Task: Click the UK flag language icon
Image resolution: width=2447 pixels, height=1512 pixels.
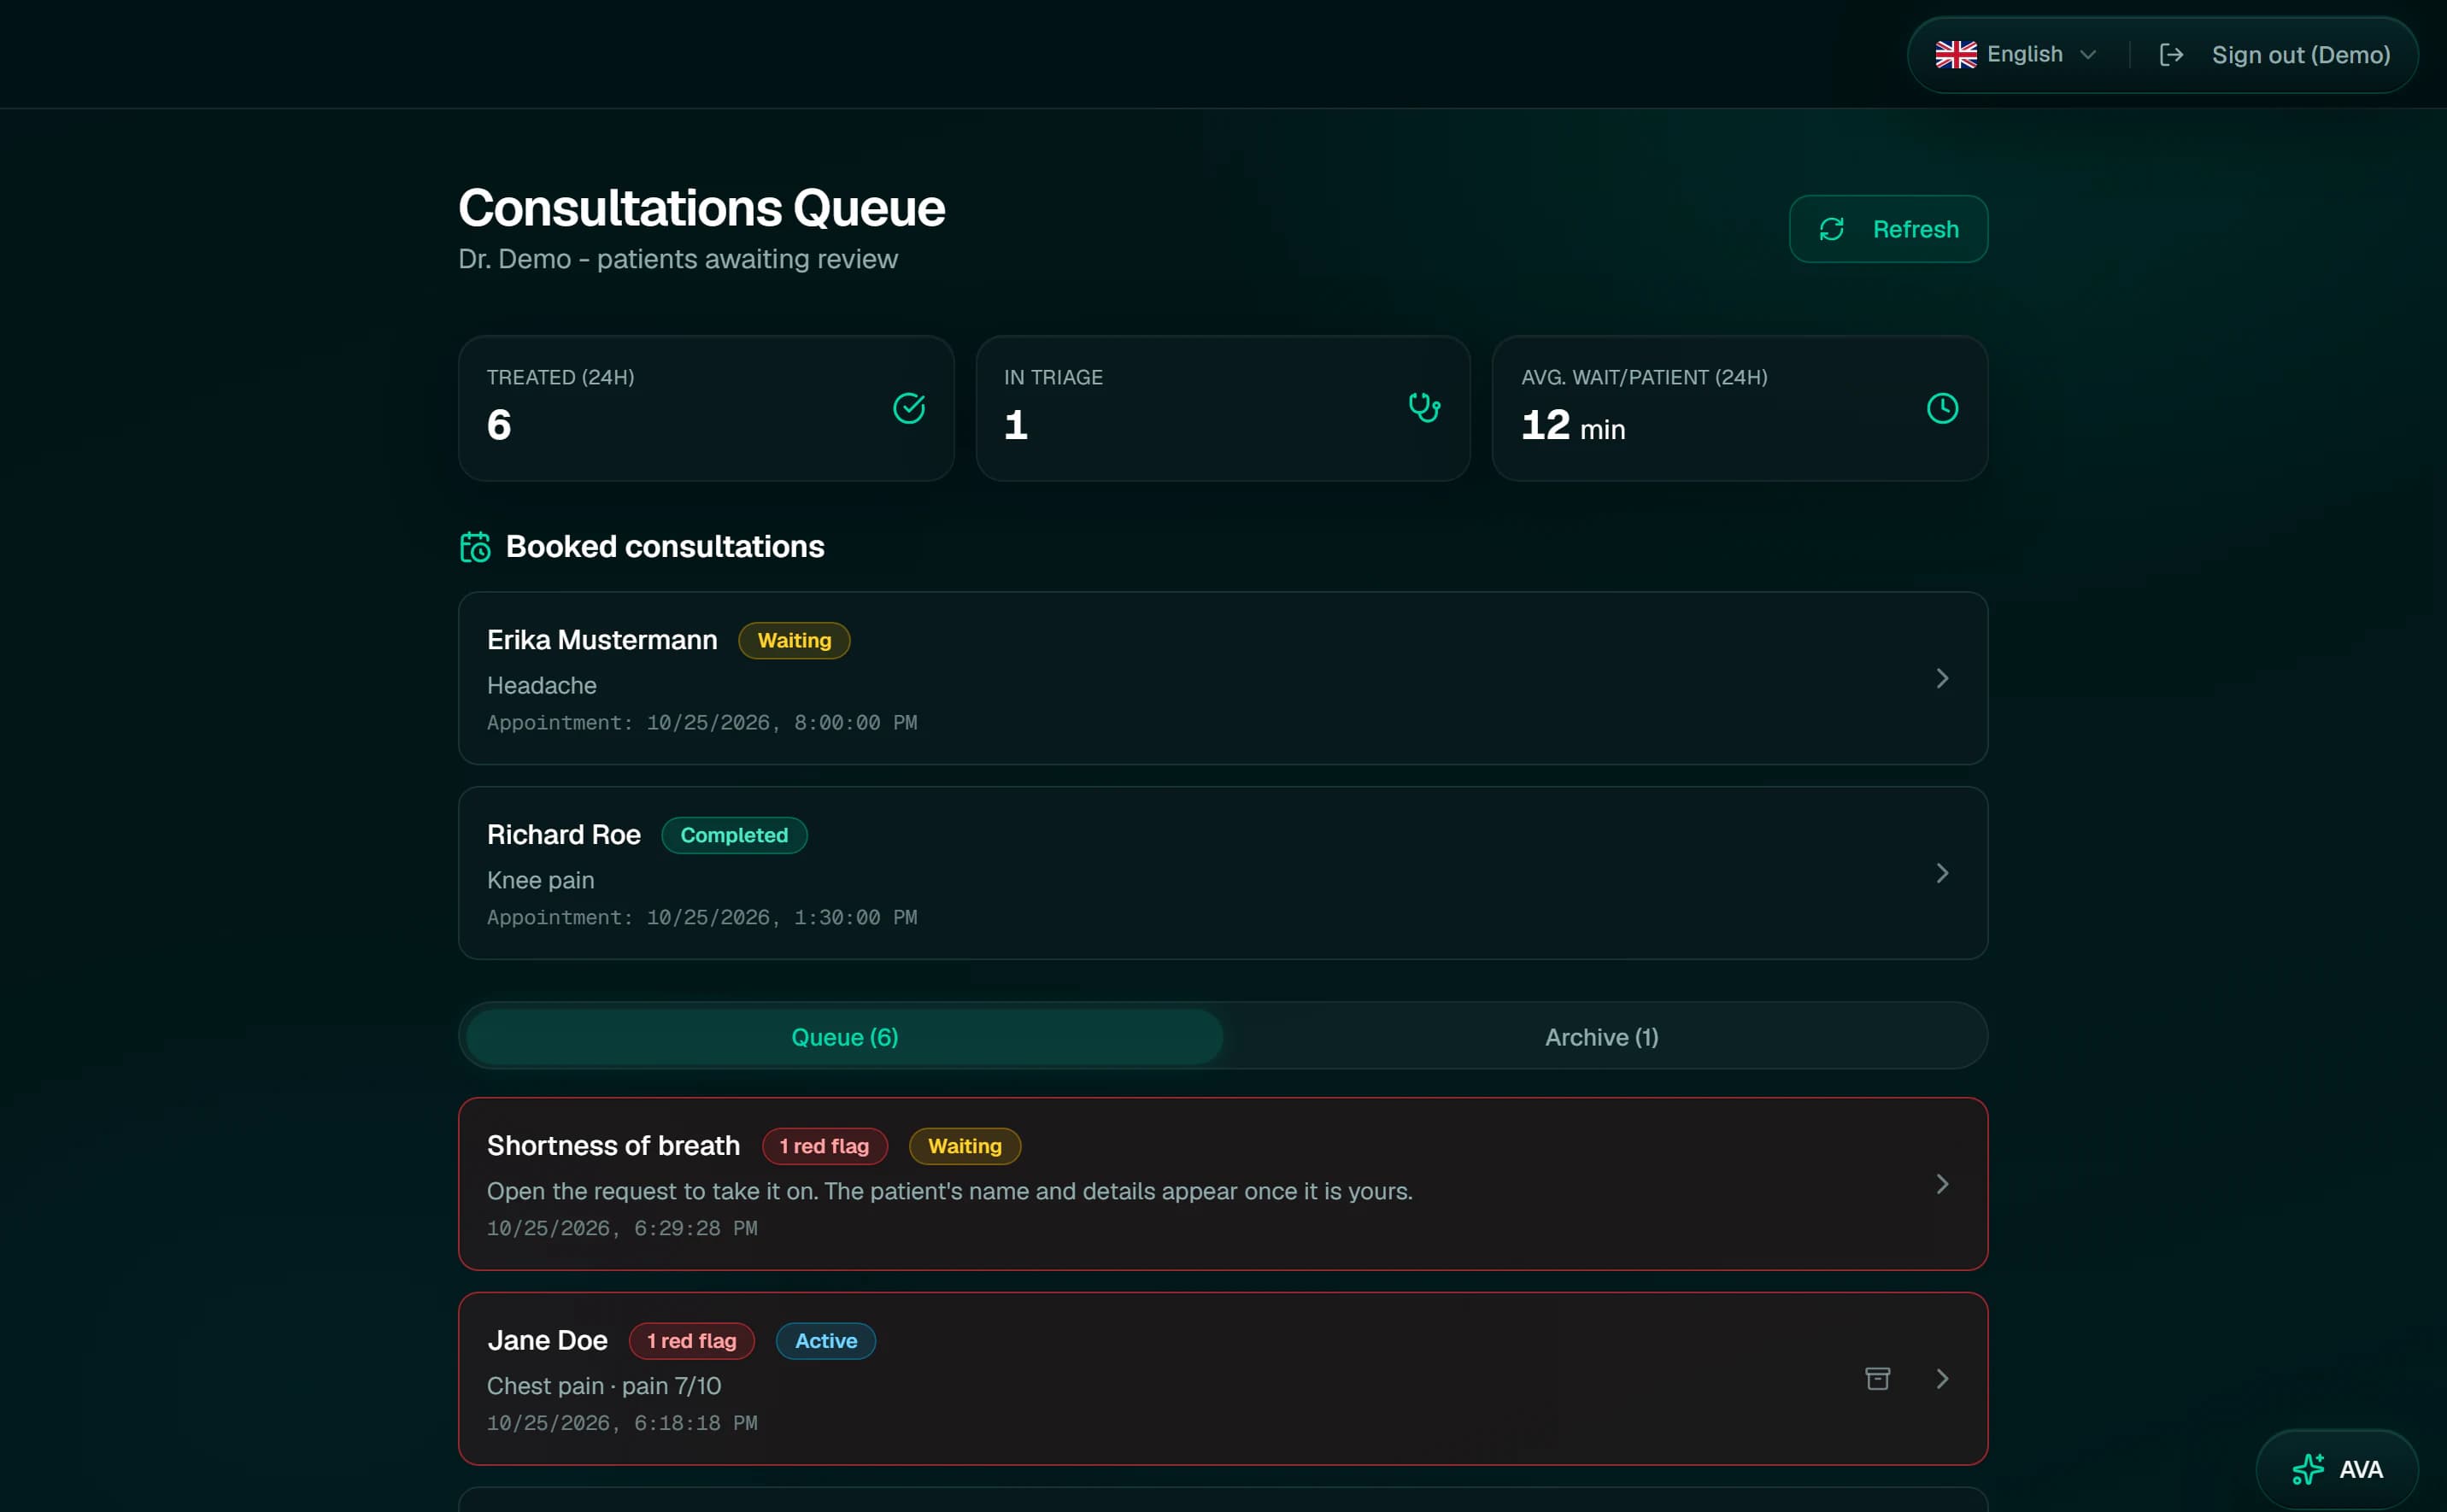Action: click(x=1955, y=54)
